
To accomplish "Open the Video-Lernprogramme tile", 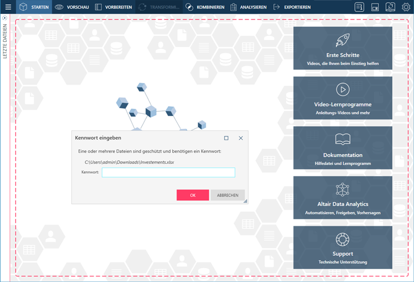I will [343, 98].
